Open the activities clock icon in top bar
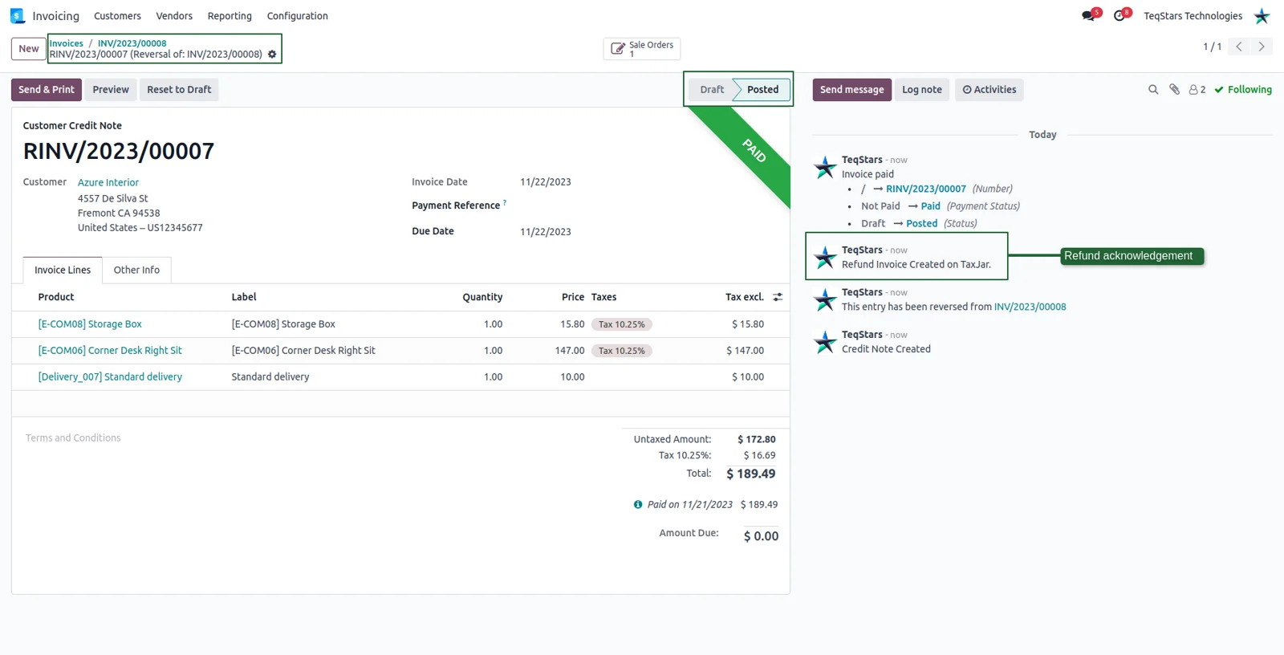Viewport: 1284px width, 655px height. click(1121, 15)
